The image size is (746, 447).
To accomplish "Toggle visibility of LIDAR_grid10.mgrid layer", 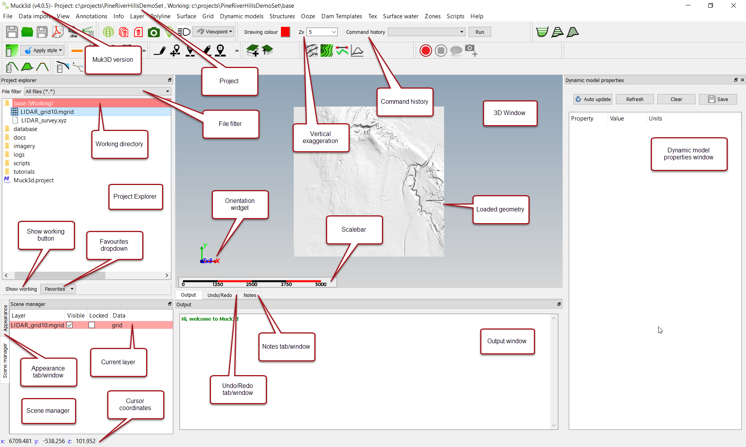I will [x=69, y=325].
